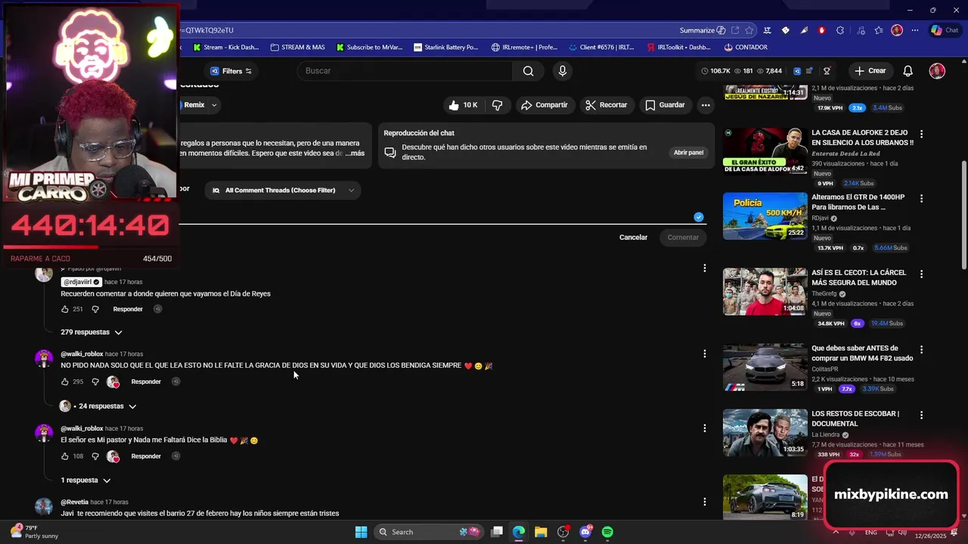
Task: Open browser extensions puzzle icon
Action: [x=840, y=30]
